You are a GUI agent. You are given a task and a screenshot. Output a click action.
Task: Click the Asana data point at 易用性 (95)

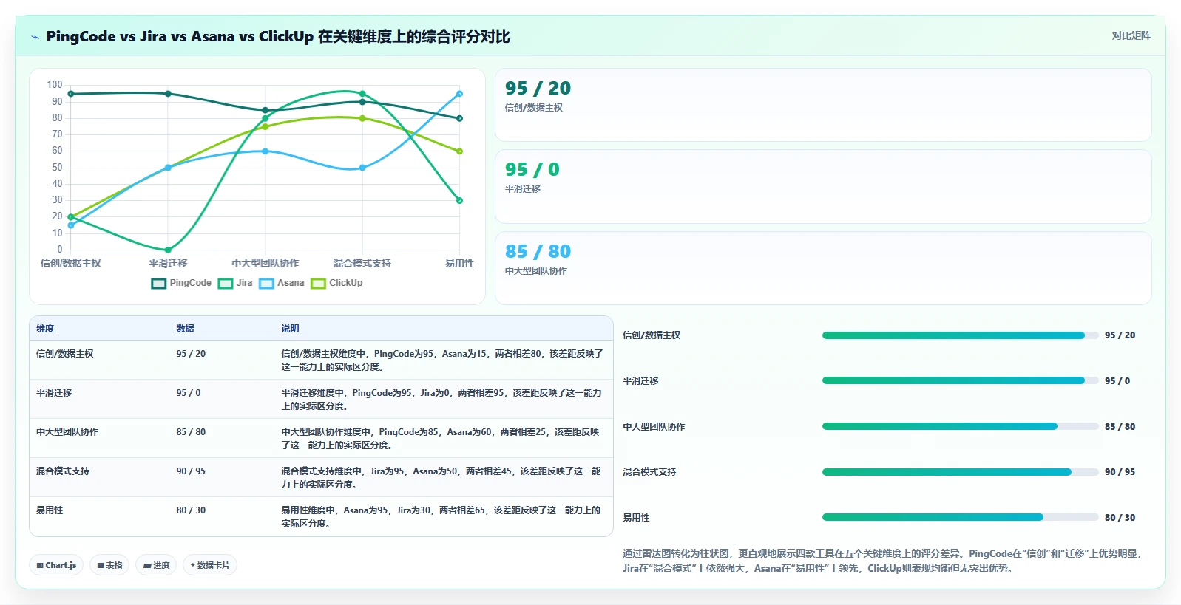pos(459,94)
